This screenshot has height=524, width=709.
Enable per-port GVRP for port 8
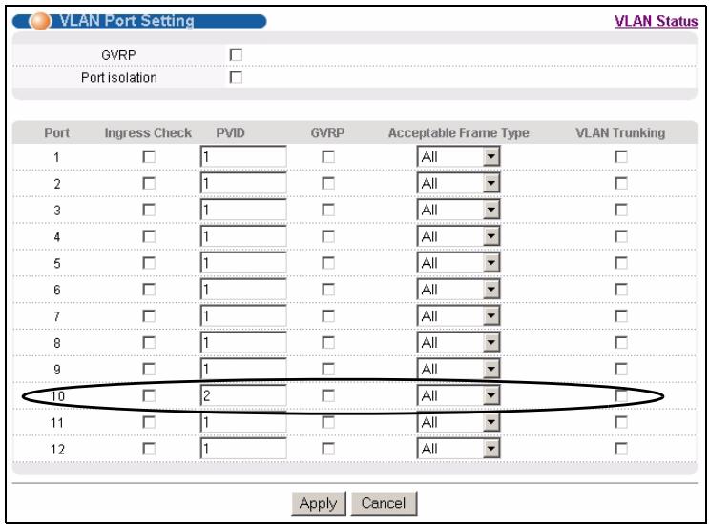tap(328, 343)
